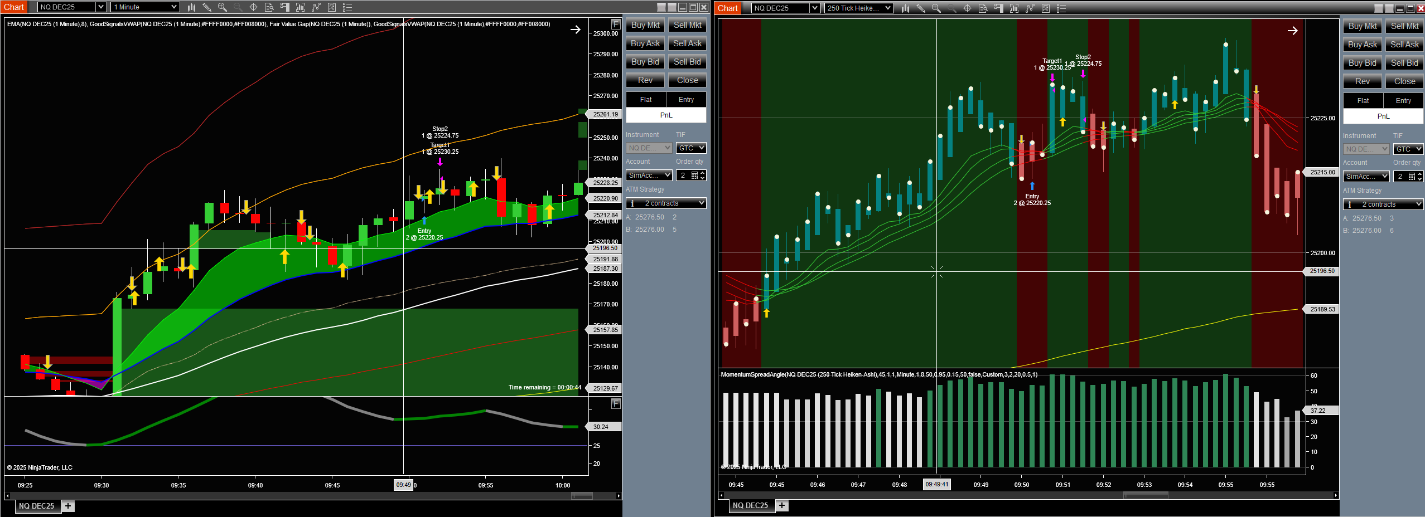
Task: Click the scroll-to-latest arrow on right chart
Action: tap(1292, 31)
